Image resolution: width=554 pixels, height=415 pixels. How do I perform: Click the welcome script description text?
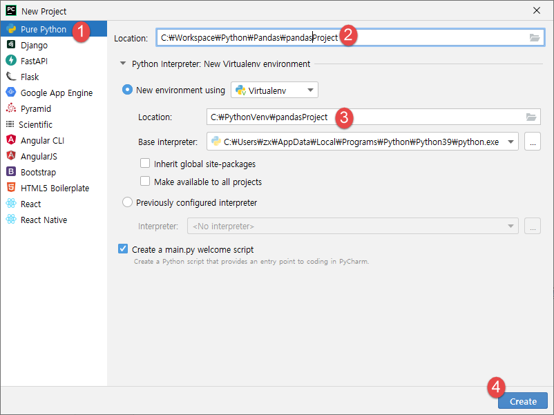tap(251, 262)
